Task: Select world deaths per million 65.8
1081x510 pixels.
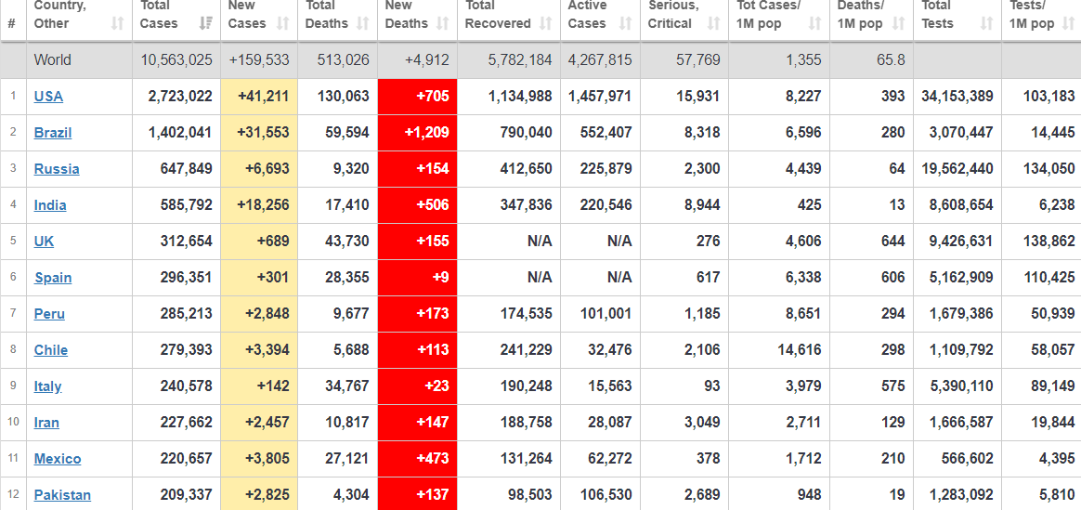Action: point(891,60)
